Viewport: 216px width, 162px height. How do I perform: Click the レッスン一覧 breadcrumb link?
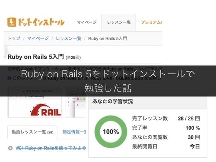tap(69, 38)
